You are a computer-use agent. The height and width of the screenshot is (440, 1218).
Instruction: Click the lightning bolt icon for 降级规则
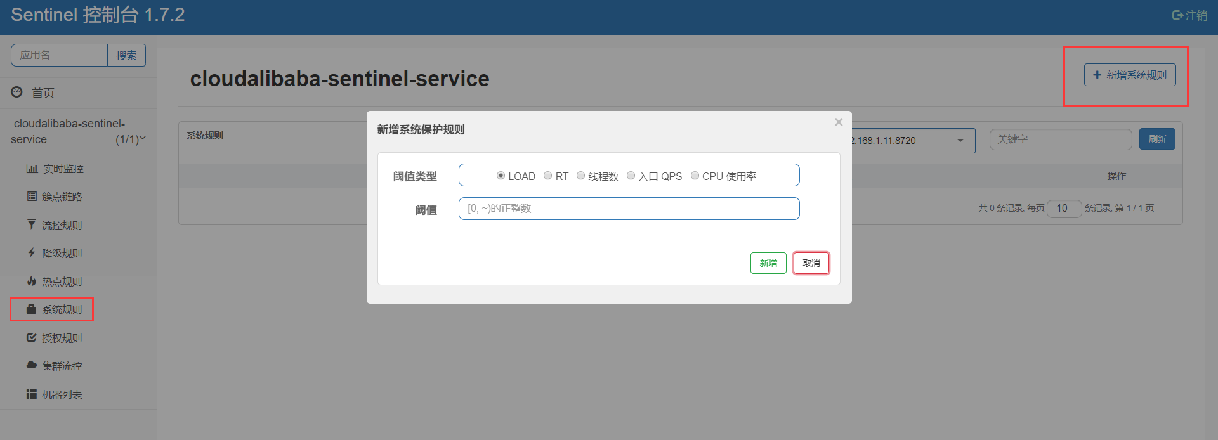31,252
